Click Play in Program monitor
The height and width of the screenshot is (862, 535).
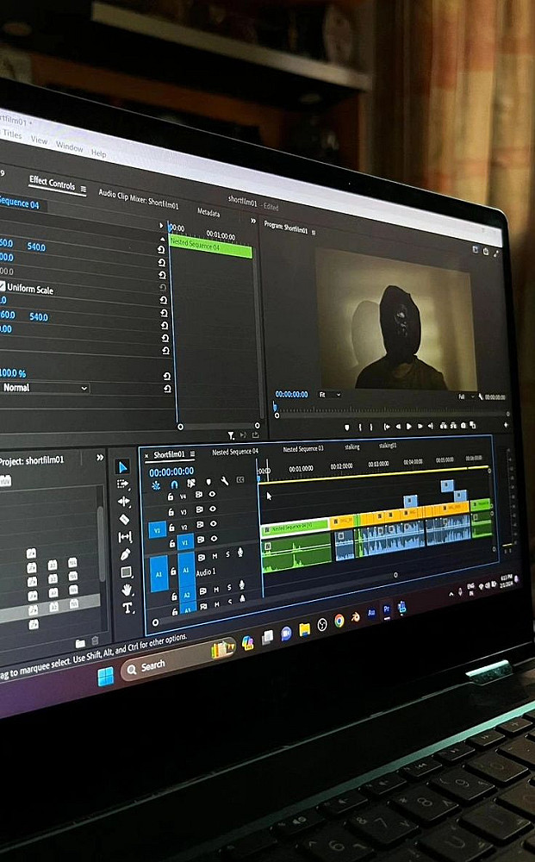[x=408, y=426]
